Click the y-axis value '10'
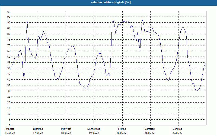 [x=9, y=114]
